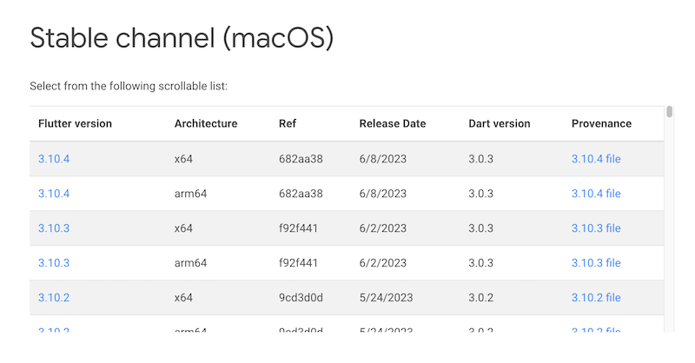
Task: Open 3.10.4 file provenance for arm64 row
Action: 596,194
